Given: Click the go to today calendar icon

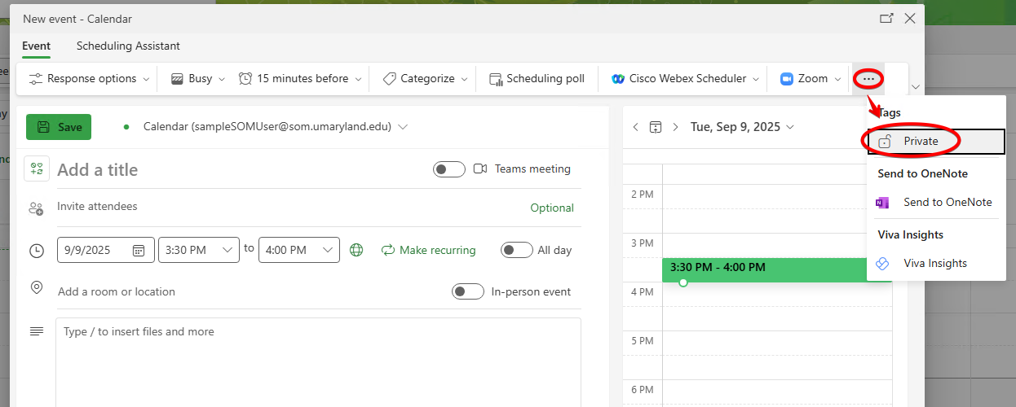Looking at the screenshot, I should click(655, 127).
